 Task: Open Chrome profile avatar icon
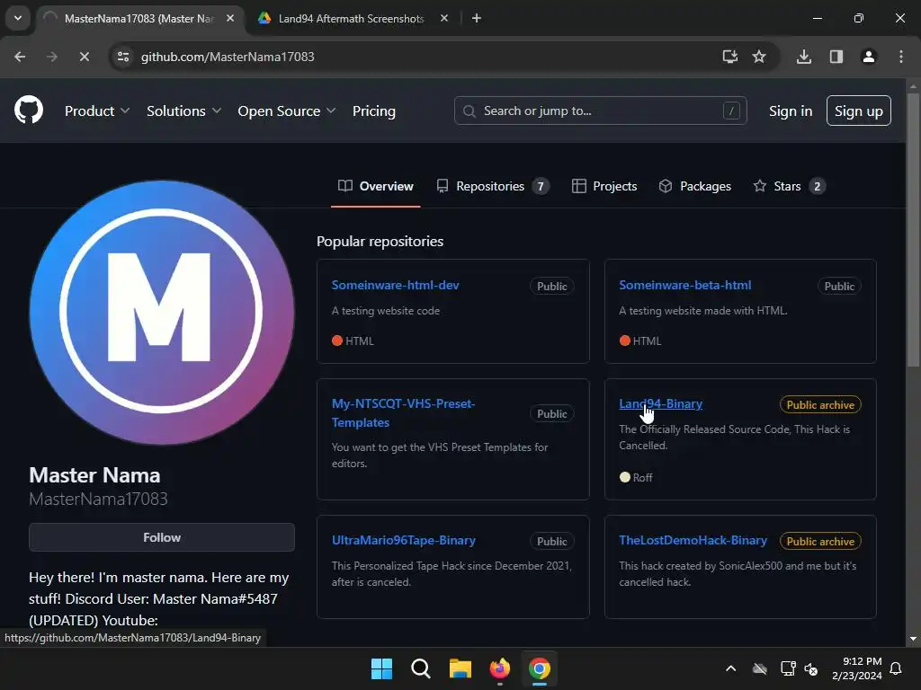[869, 57]
